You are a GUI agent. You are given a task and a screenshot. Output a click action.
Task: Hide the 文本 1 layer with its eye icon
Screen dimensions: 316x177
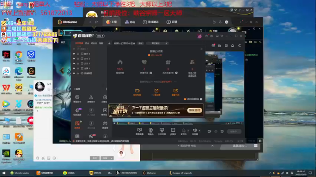[74, 63]
